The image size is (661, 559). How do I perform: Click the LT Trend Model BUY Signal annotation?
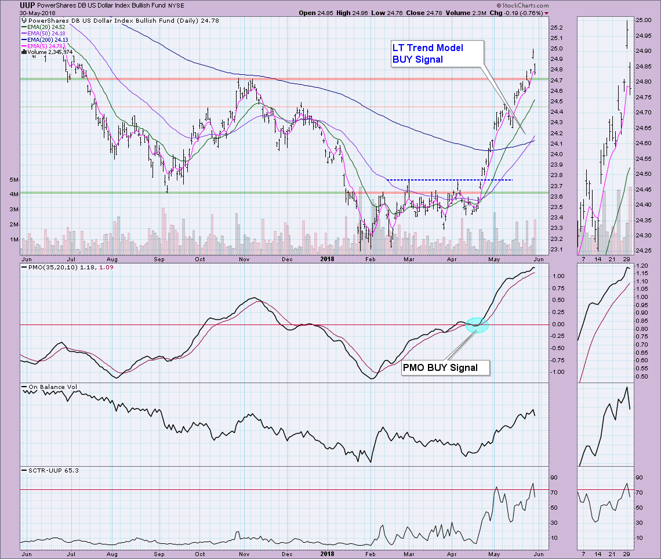[x=437, y=53]
